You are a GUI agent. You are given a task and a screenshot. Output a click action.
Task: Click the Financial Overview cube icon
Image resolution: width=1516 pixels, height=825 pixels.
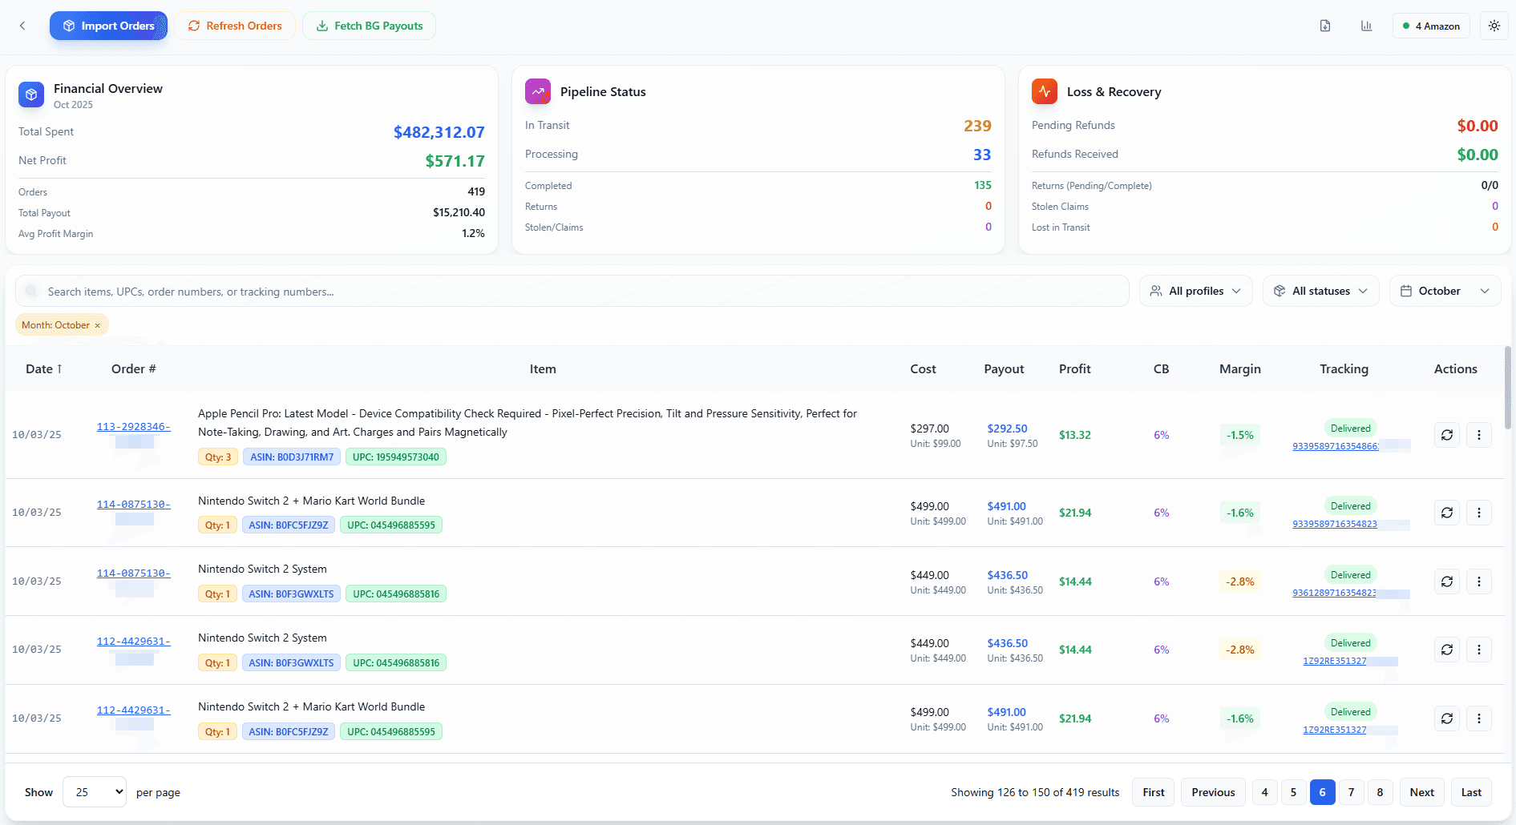(31, 95)
